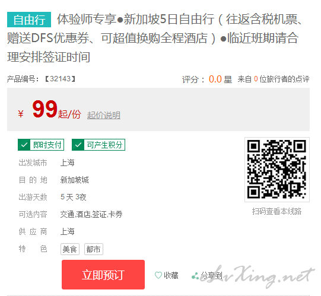321x296 pixels.
Task: Open the 0 位旅行者的点评 reviews link
Action: [x=282, y=79]
